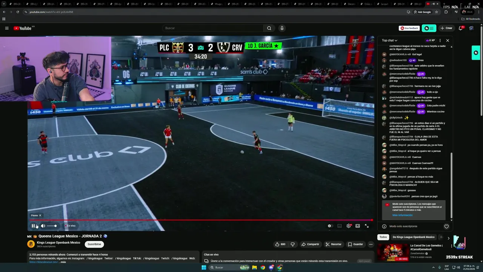Click the 0 XP crown badge

tap(431, 40)
